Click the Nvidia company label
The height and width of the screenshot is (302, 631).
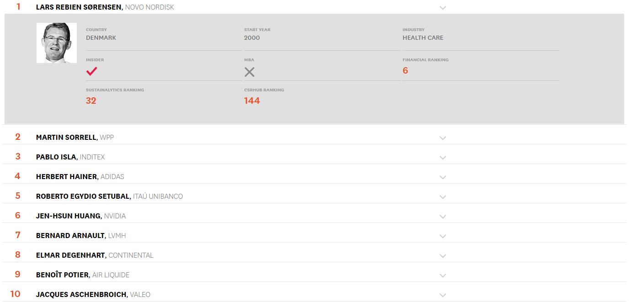point(115,216)
